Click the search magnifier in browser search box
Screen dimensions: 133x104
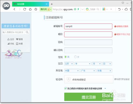click(x=98, y=9)
